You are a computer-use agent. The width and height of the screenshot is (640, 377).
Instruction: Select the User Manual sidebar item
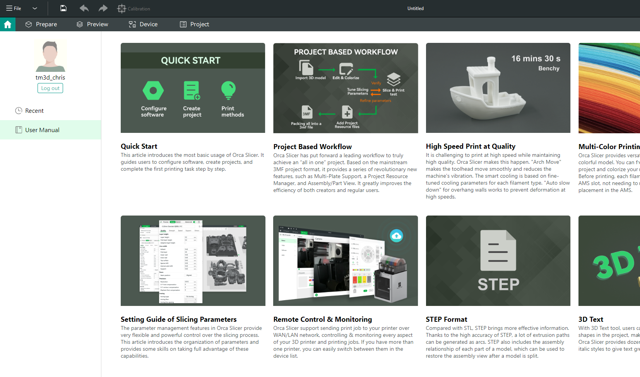click(x=50, y=130)
